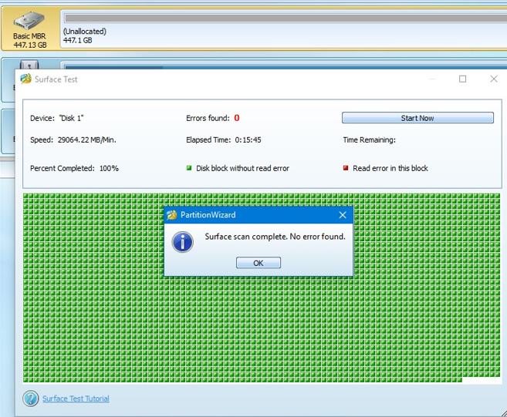Click 'Disk block without read error' legend text

click(242, 168)
